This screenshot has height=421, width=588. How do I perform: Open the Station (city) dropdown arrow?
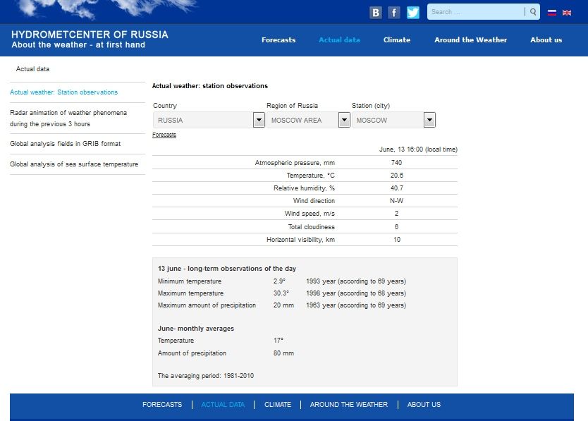(x=429, y=120)
